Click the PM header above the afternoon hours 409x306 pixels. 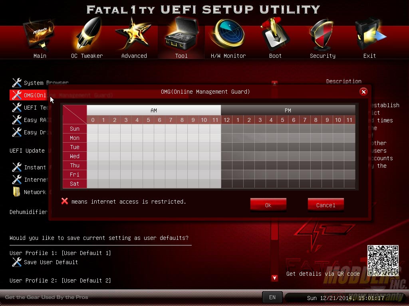pos(288,110)
